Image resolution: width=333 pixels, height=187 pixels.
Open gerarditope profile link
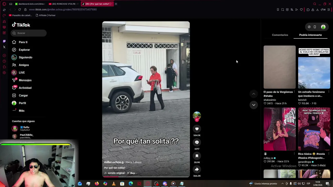click(x=305, y=162)
